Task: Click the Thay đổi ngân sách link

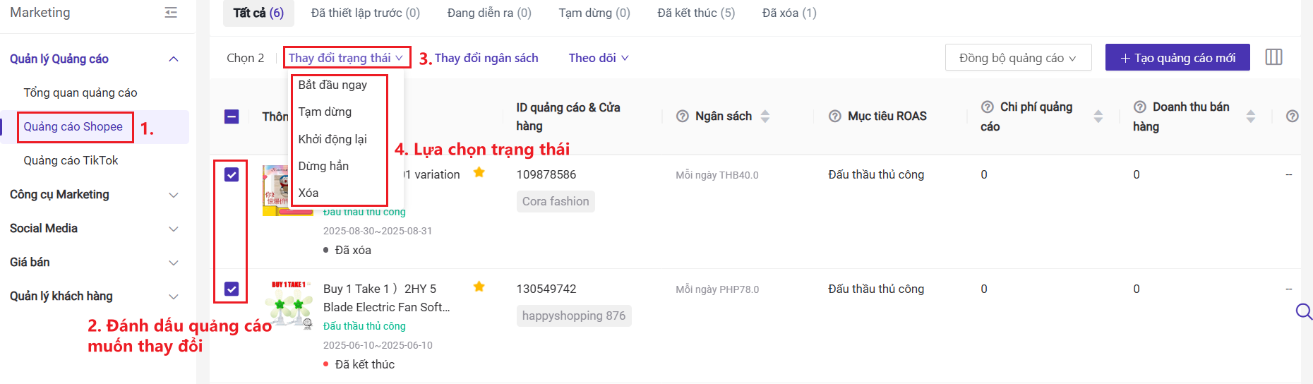Action: [x=486, y=58]
